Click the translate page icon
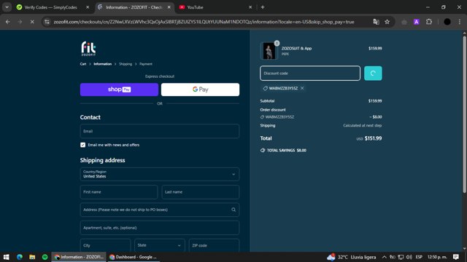This screenshot has width=467, height=262. (377, 22)
